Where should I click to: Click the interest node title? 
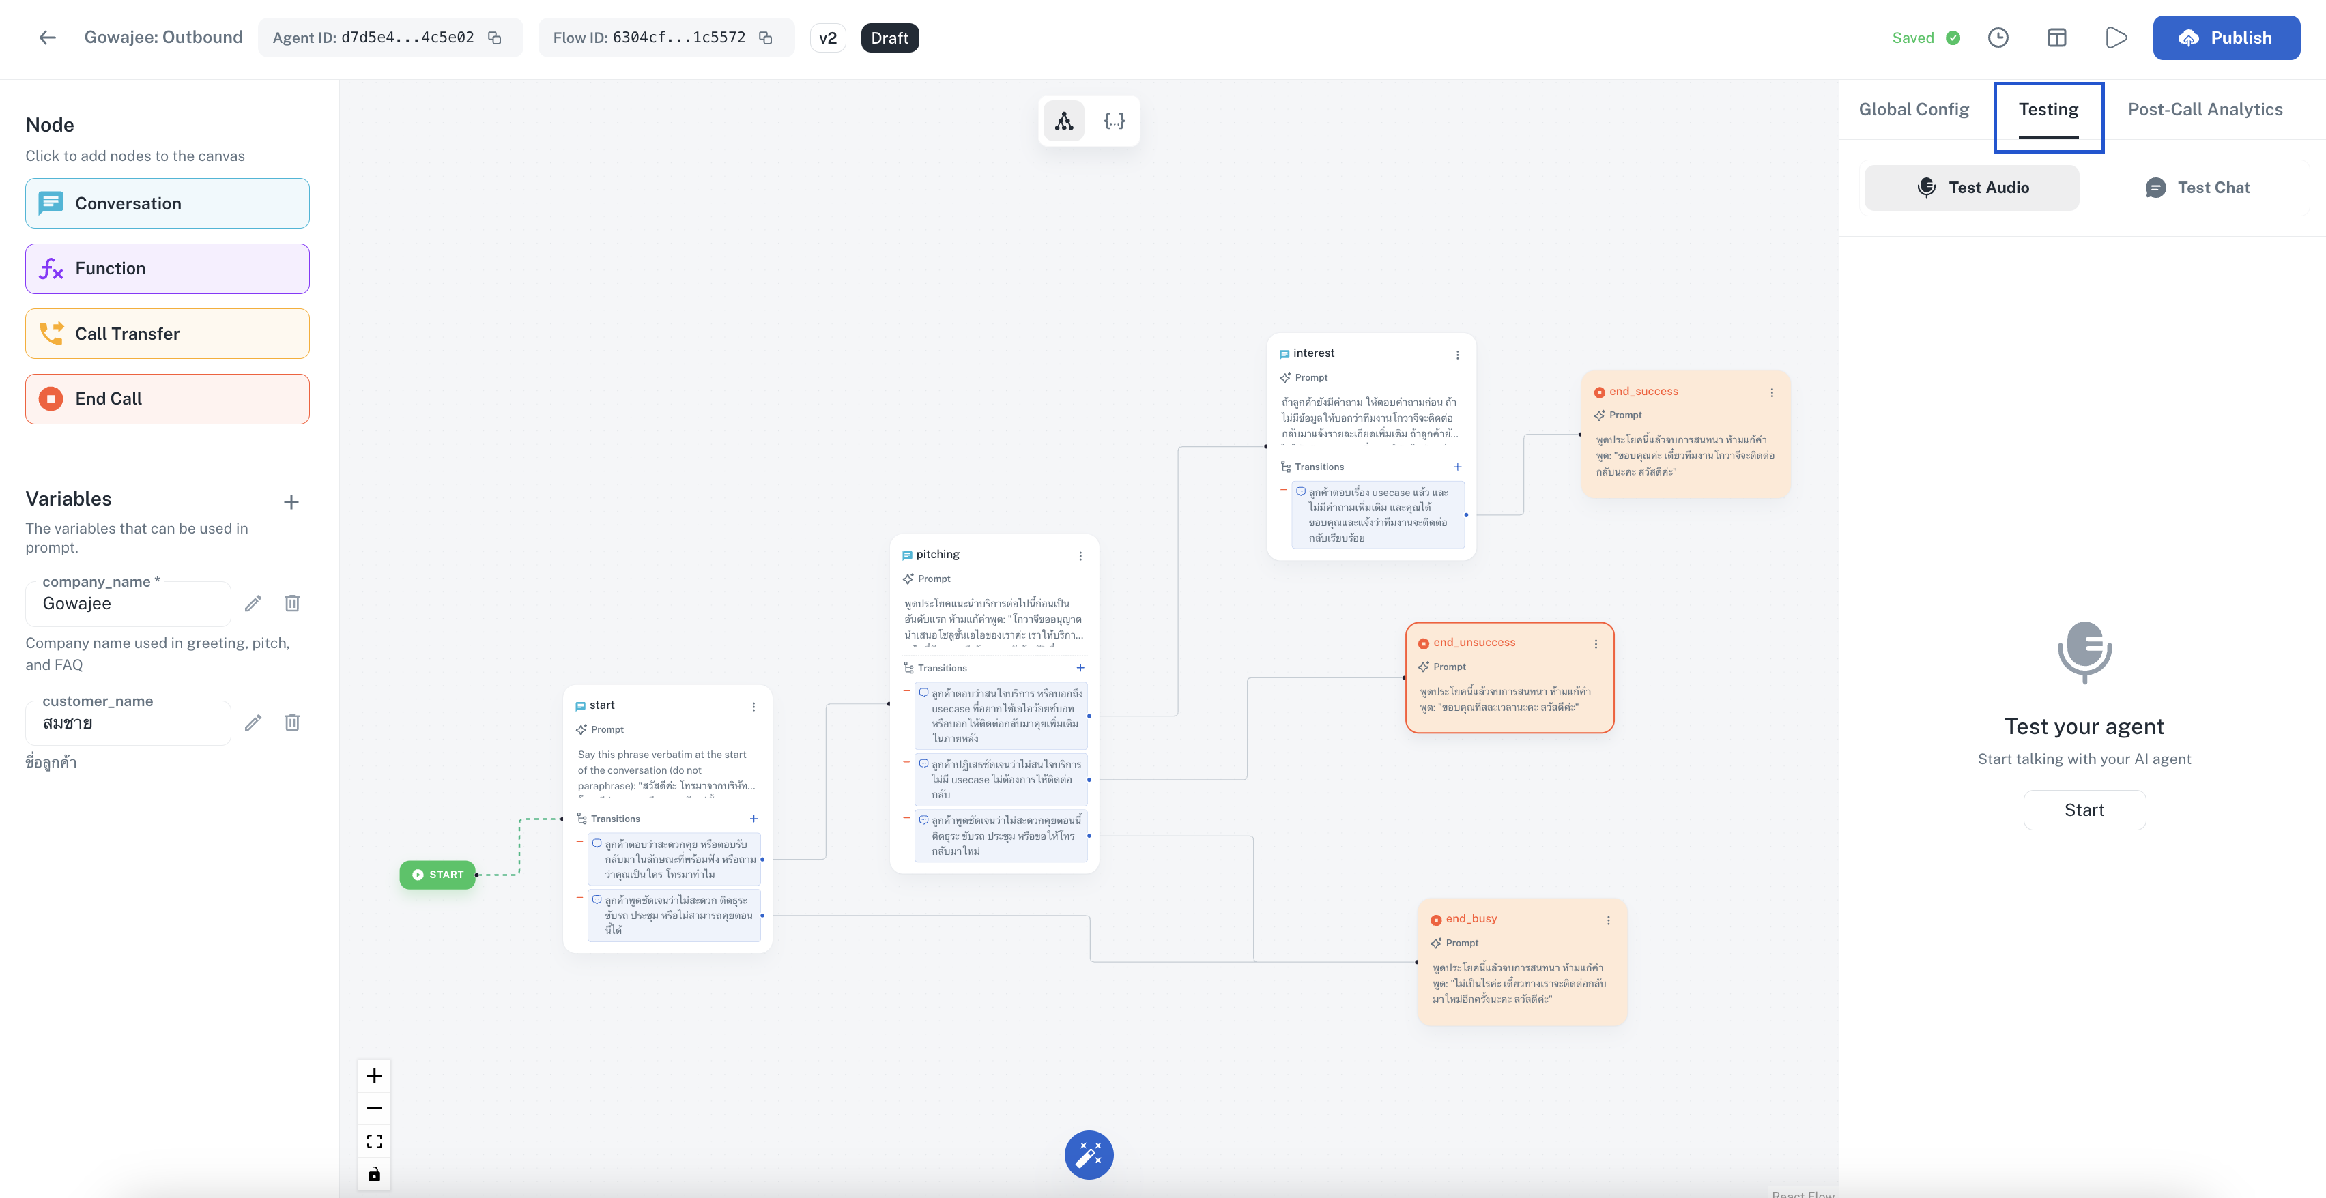[1313, 353]
